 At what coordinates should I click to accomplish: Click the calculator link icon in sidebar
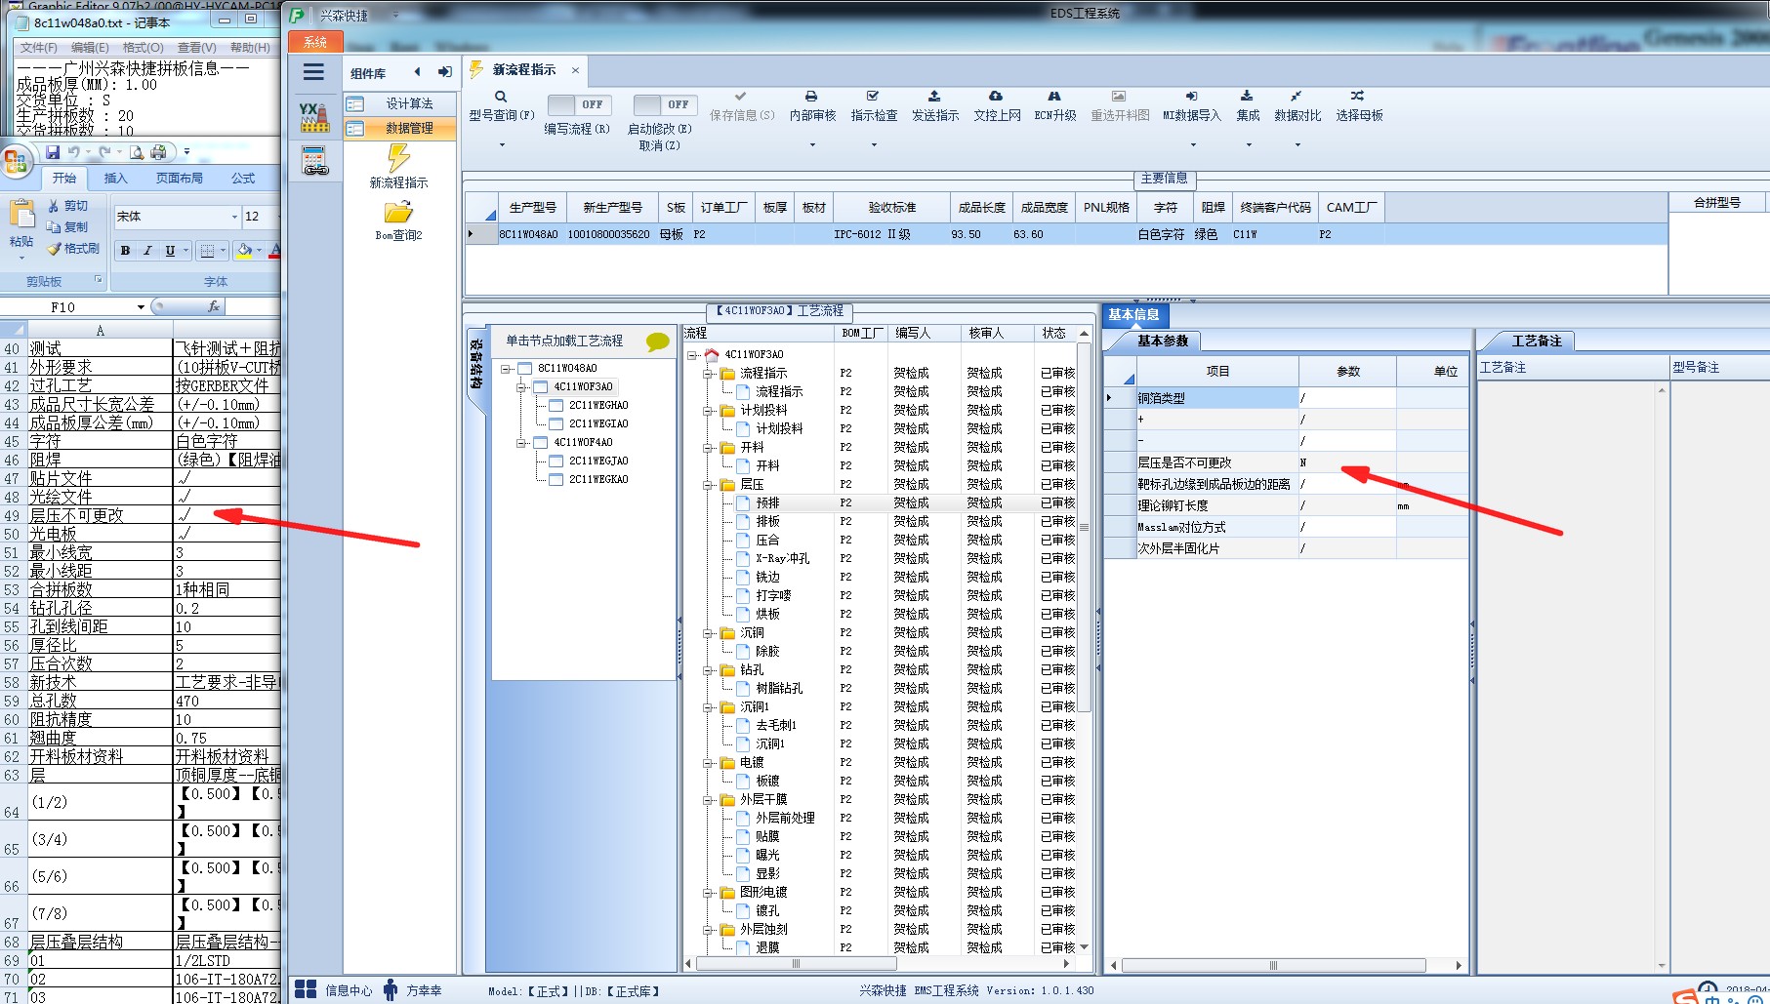point(314,160)
